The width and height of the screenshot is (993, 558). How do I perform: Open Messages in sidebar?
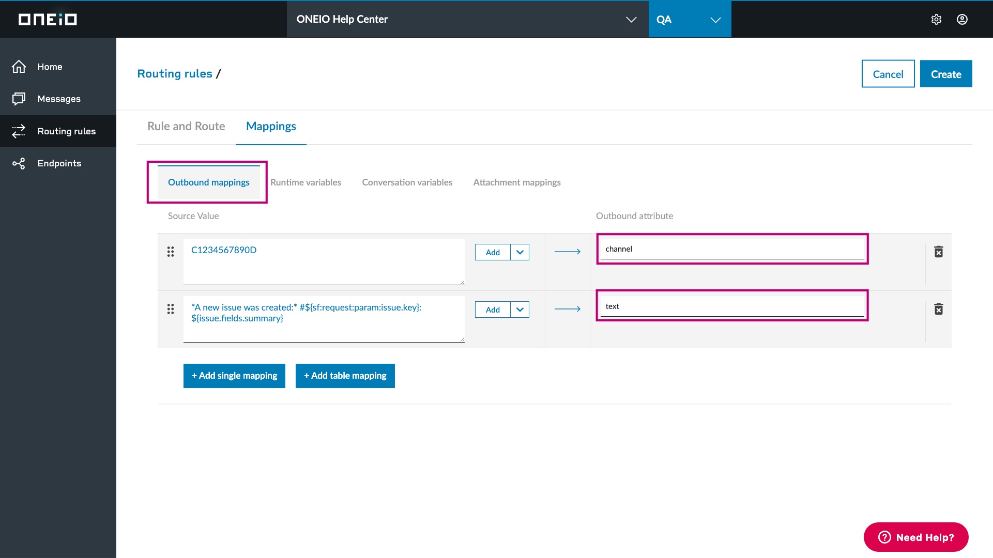(x=58, y=99)
